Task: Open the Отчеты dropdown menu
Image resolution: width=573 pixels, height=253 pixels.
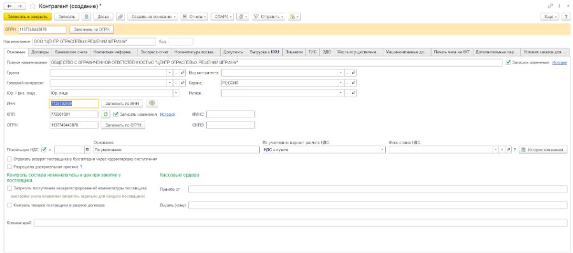Action: [194, 17]
